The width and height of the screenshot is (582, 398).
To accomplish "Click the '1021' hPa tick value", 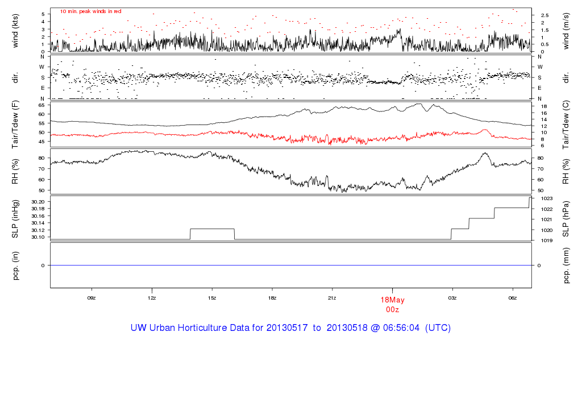I will coord(547,219).
